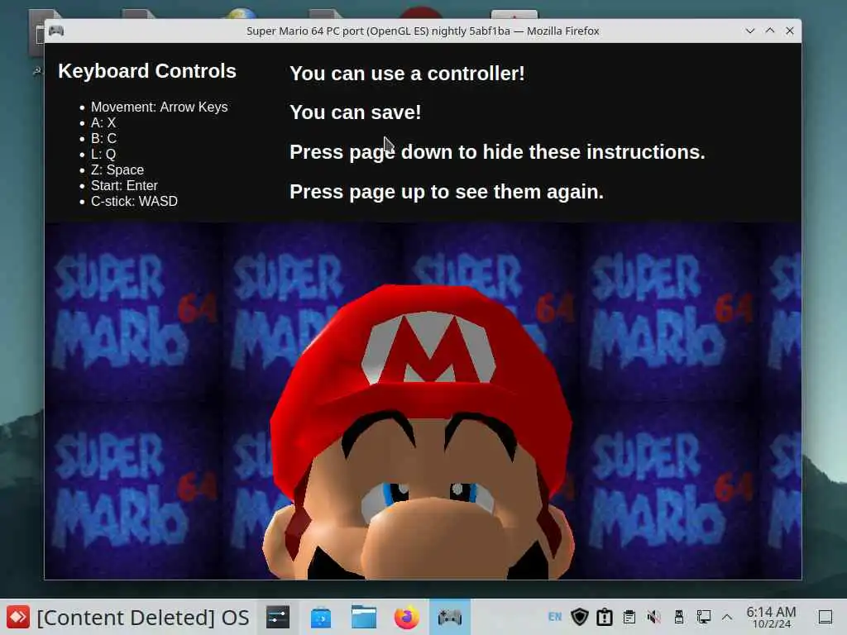Open the clock showing 6:14 AM

(x=772, y=617)
